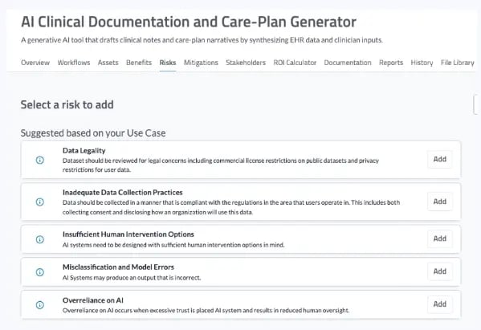This screenshot has height=330, width=481.
Task: Switch to the Stakeholders tab
Action: [246, 63]
